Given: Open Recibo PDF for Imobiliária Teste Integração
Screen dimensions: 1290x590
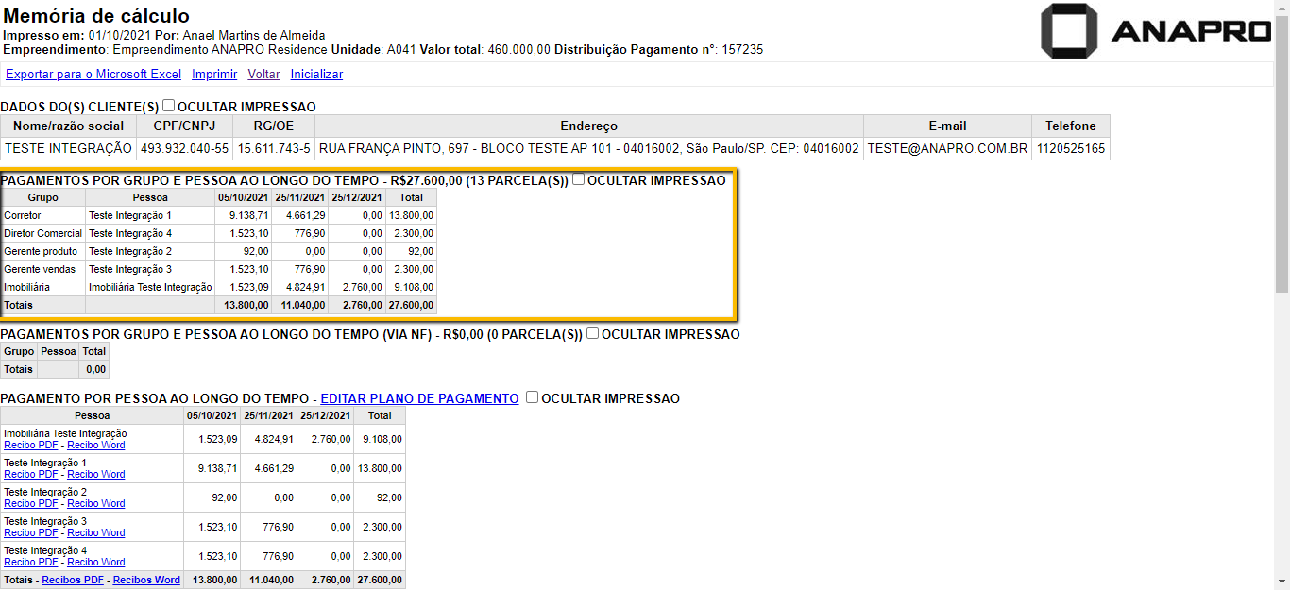Looking at the screenshot, I should click(31, 445).
